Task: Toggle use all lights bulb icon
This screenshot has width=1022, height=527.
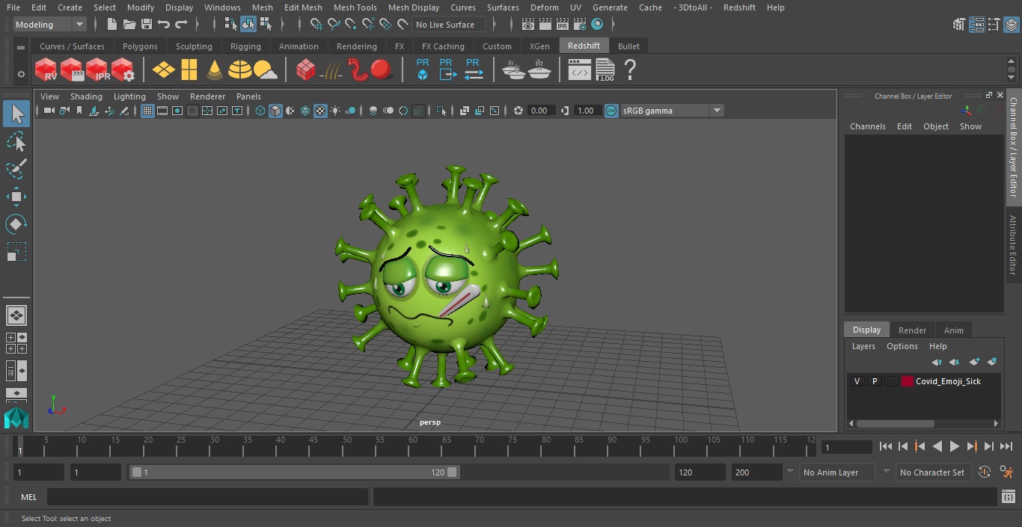Action: [x=335, y=111]
